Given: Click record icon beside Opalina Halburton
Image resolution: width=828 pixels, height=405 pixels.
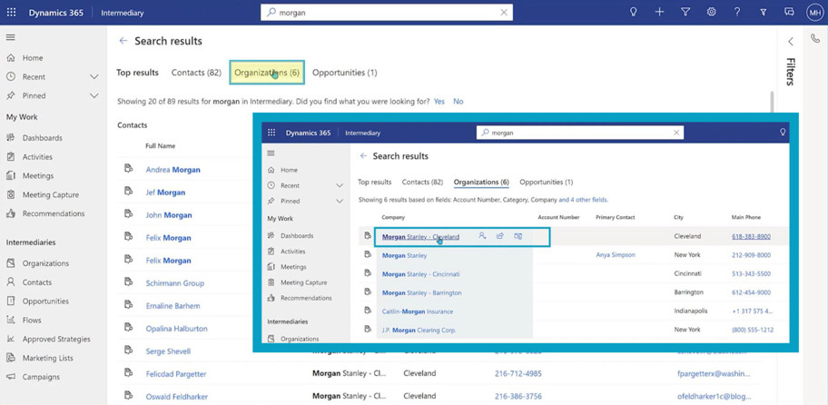Looking at the screenshot, I should (128, 328).
